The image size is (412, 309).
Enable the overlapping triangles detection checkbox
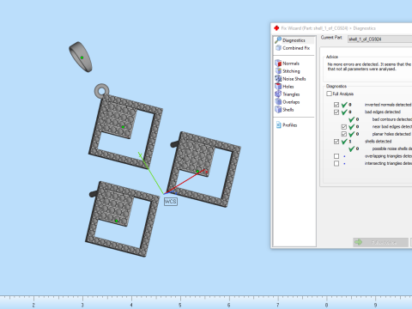pos(336,156)
